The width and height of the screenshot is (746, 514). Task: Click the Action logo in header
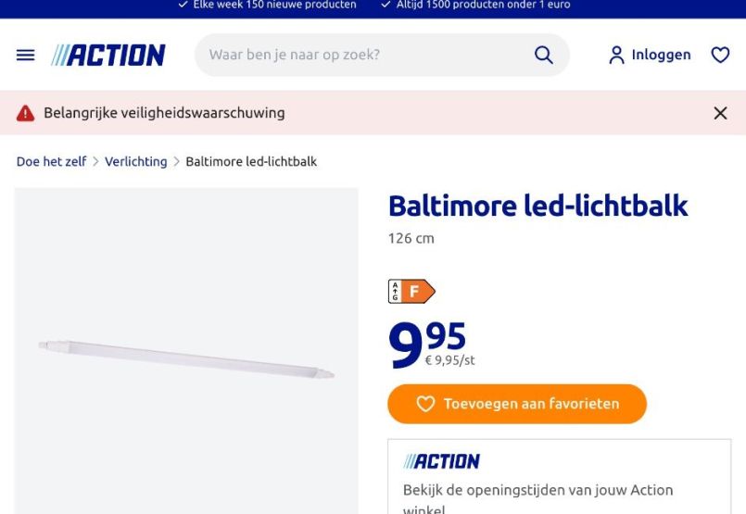click(x=108, y=56)
